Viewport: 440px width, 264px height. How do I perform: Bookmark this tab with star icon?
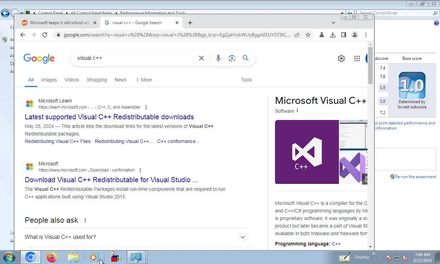coord(308,35)
